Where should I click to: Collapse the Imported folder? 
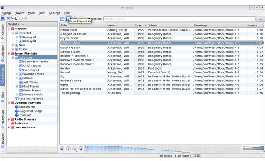click(13, 33)
